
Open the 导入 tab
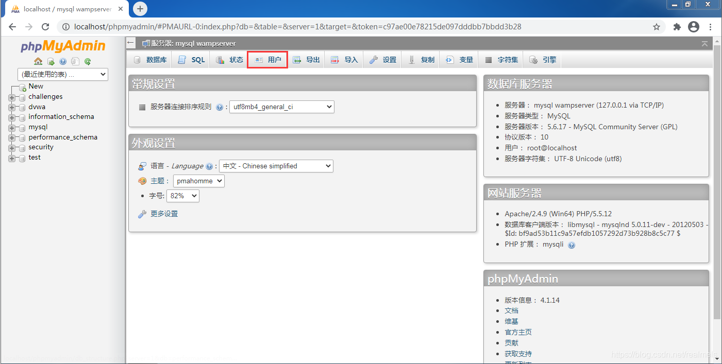tap(344, 60)
